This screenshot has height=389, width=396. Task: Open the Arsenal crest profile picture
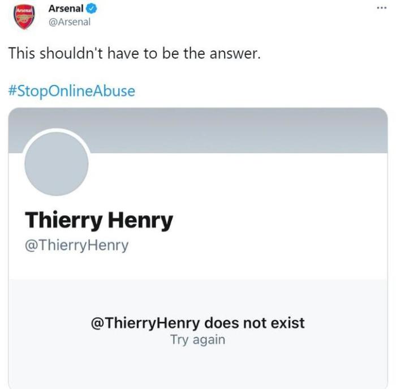(24, 17)
